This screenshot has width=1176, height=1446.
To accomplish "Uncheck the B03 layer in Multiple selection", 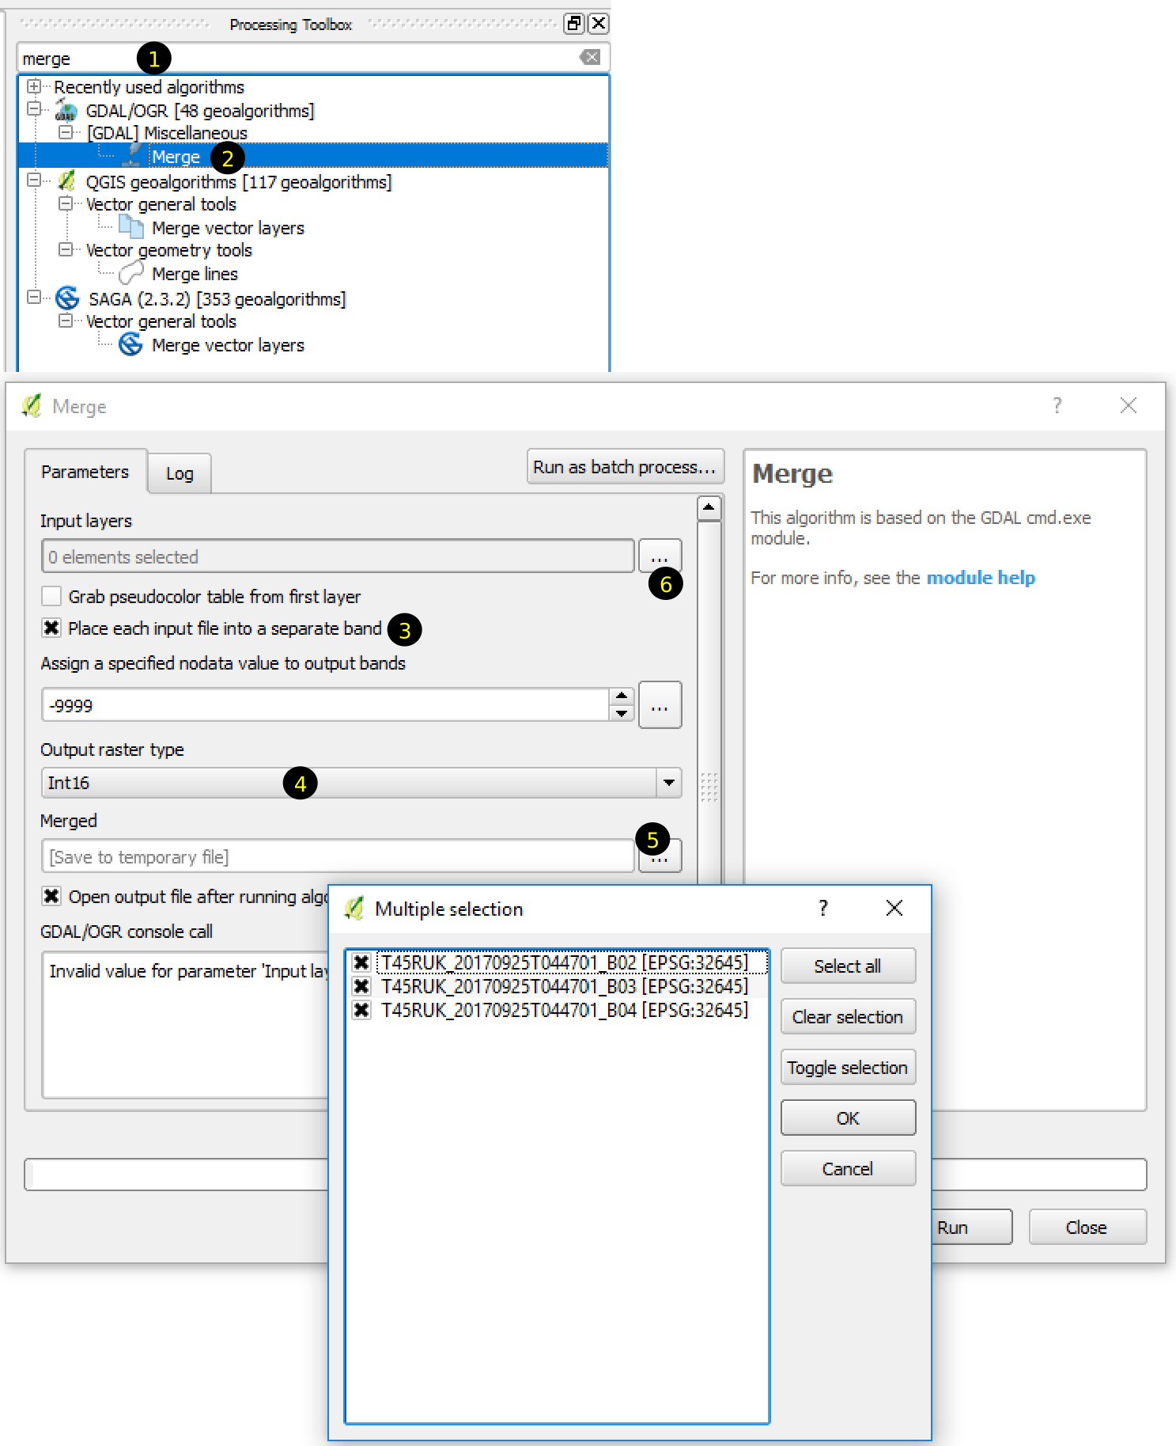I will pyautogui.click(x=361, y=986).
